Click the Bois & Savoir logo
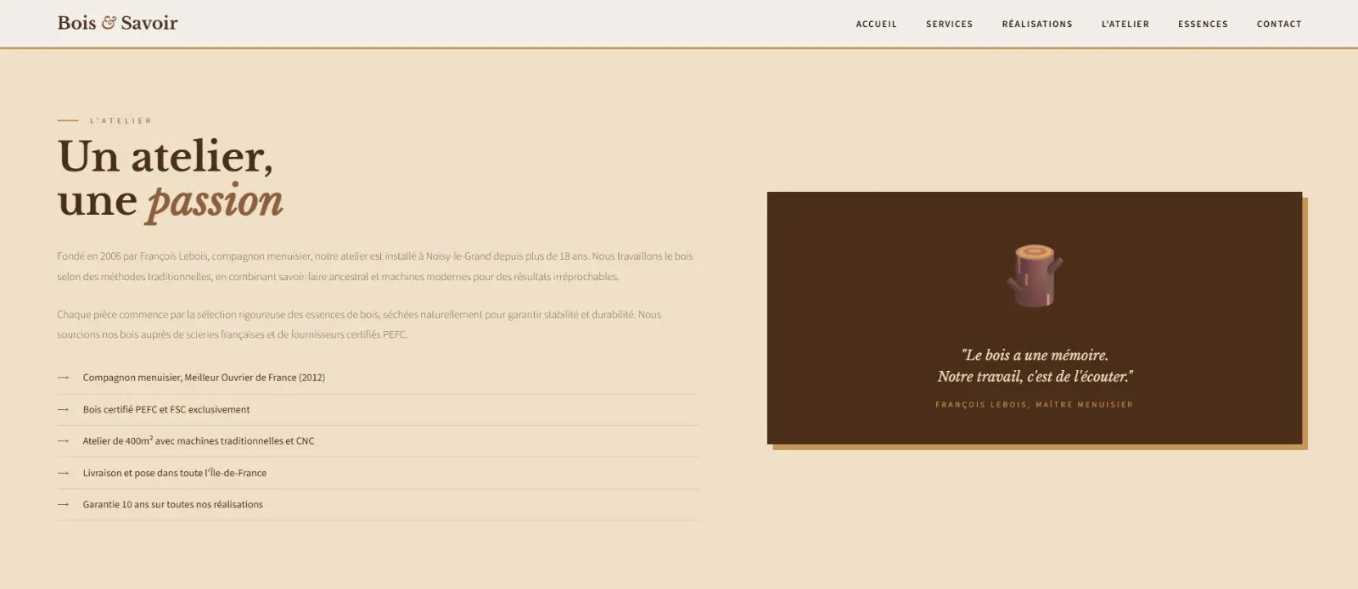This screenshot has width=1358, height=589. (118, 23)
